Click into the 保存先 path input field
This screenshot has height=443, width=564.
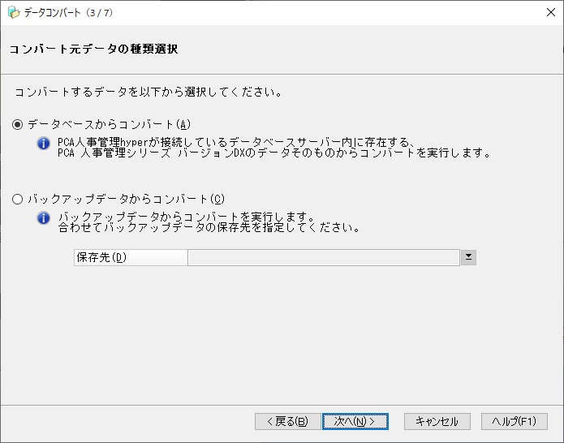323,257
